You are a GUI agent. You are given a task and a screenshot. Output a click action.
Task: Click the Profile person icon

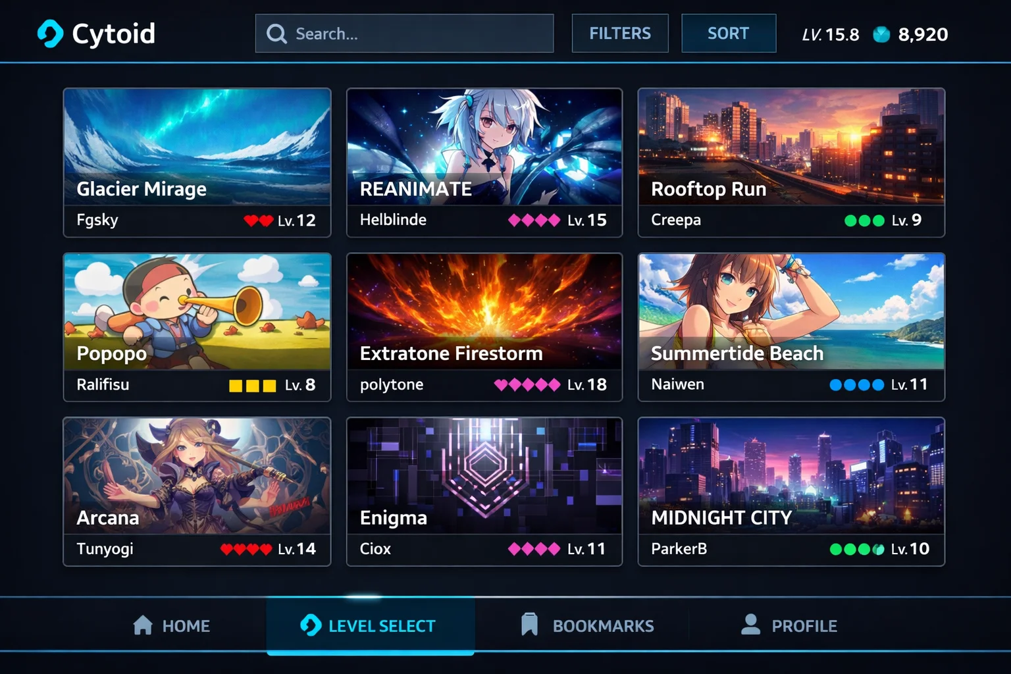(750, 624)
